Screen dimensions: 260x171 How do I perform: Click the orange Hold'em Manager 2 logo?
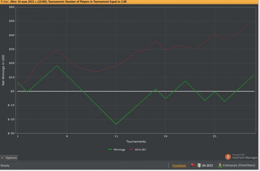228,157
